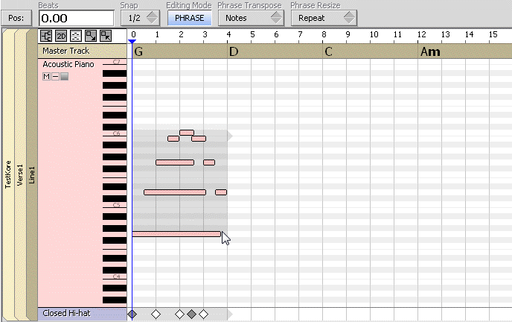The width and height of the screenshot is (512, 322).
Task: Click the Am chord in Master Track
Action: pos(430,51)
